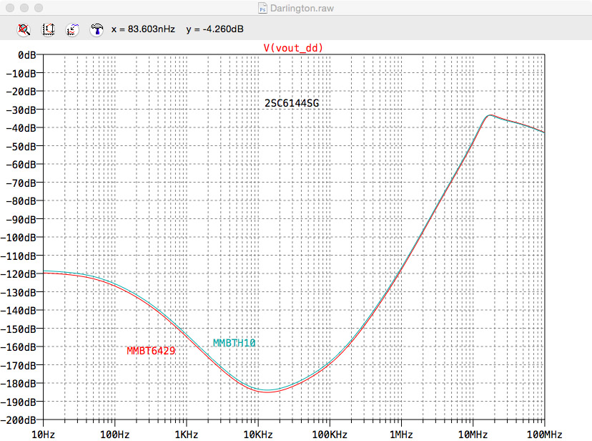
Task: Click the 100MHz horizontal axis label
Action: pos(544,435)
